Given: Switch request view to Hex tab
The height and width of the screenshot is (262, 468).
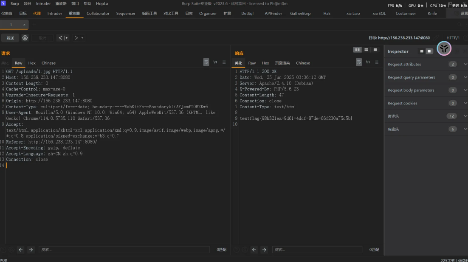Looking at the screenshot, I should 32,63.
